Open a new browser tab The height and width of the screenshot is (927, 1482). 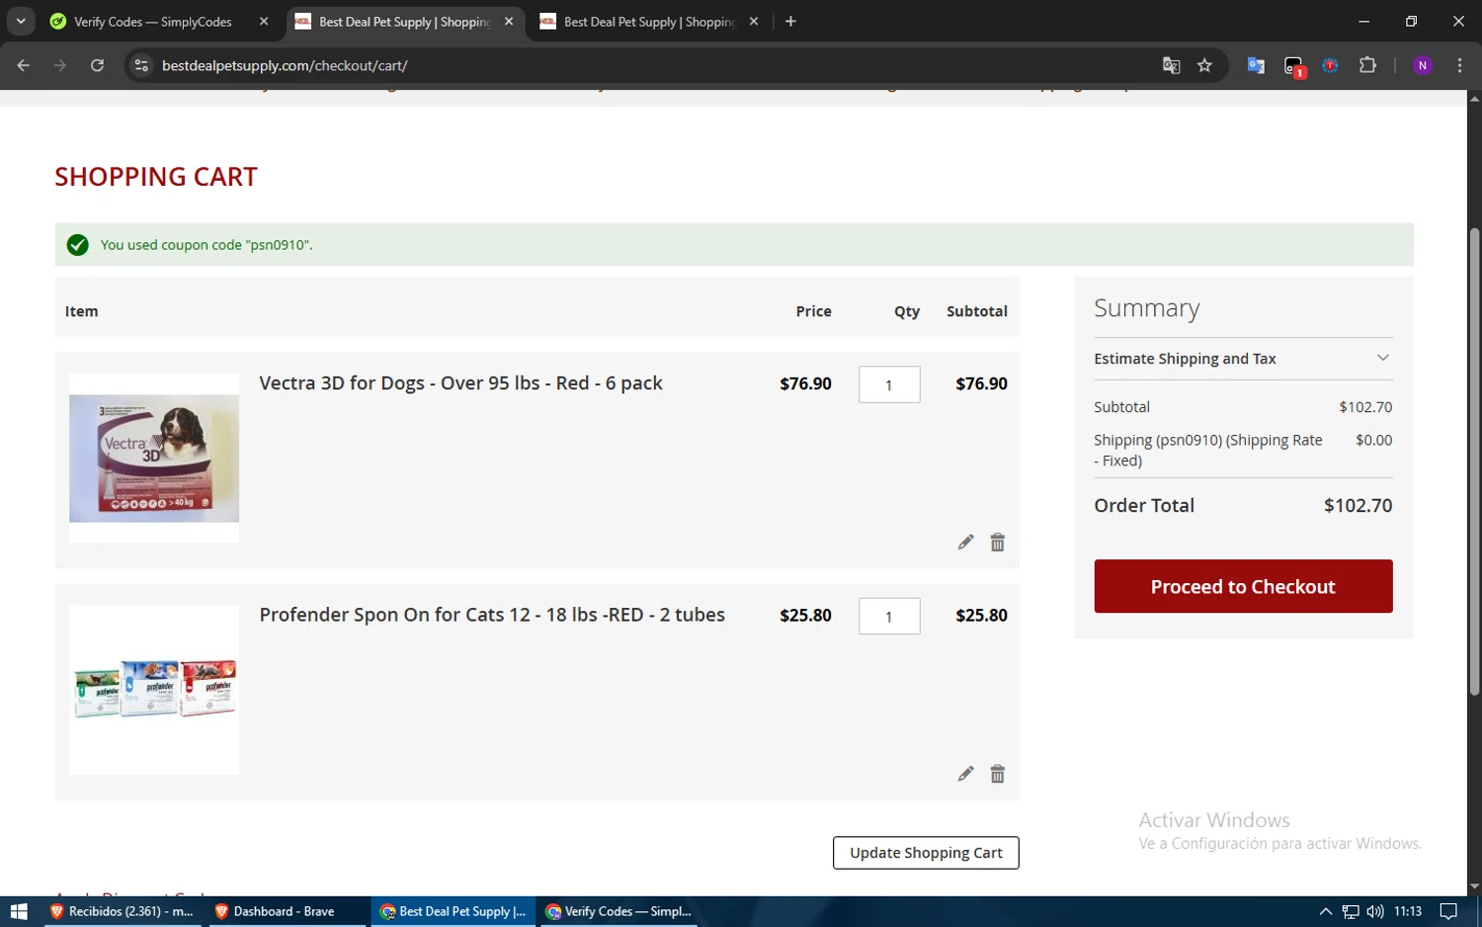pos(790,21)
